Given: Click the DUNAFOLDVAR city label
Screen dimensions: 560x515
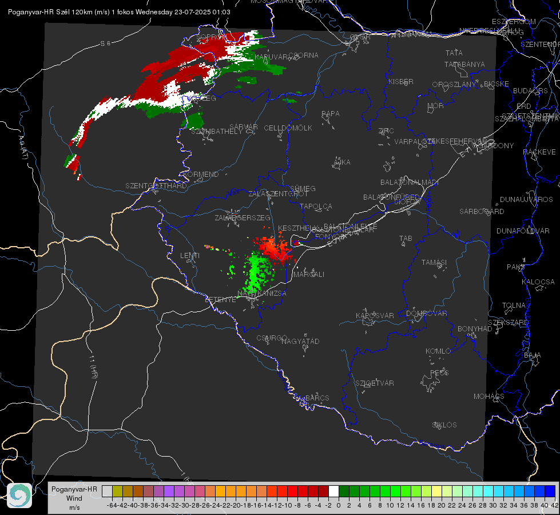Looking at the screenshot, I should tap(523, 231).
